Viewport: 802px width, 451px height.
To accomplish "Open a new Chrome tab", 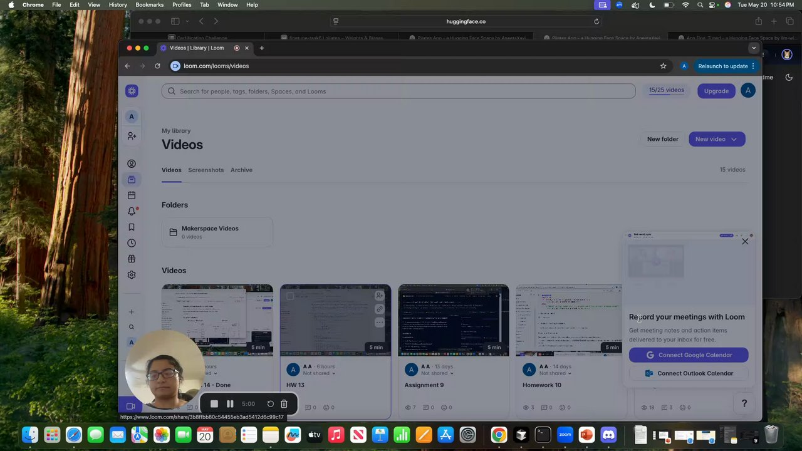I will click(262, 48).
